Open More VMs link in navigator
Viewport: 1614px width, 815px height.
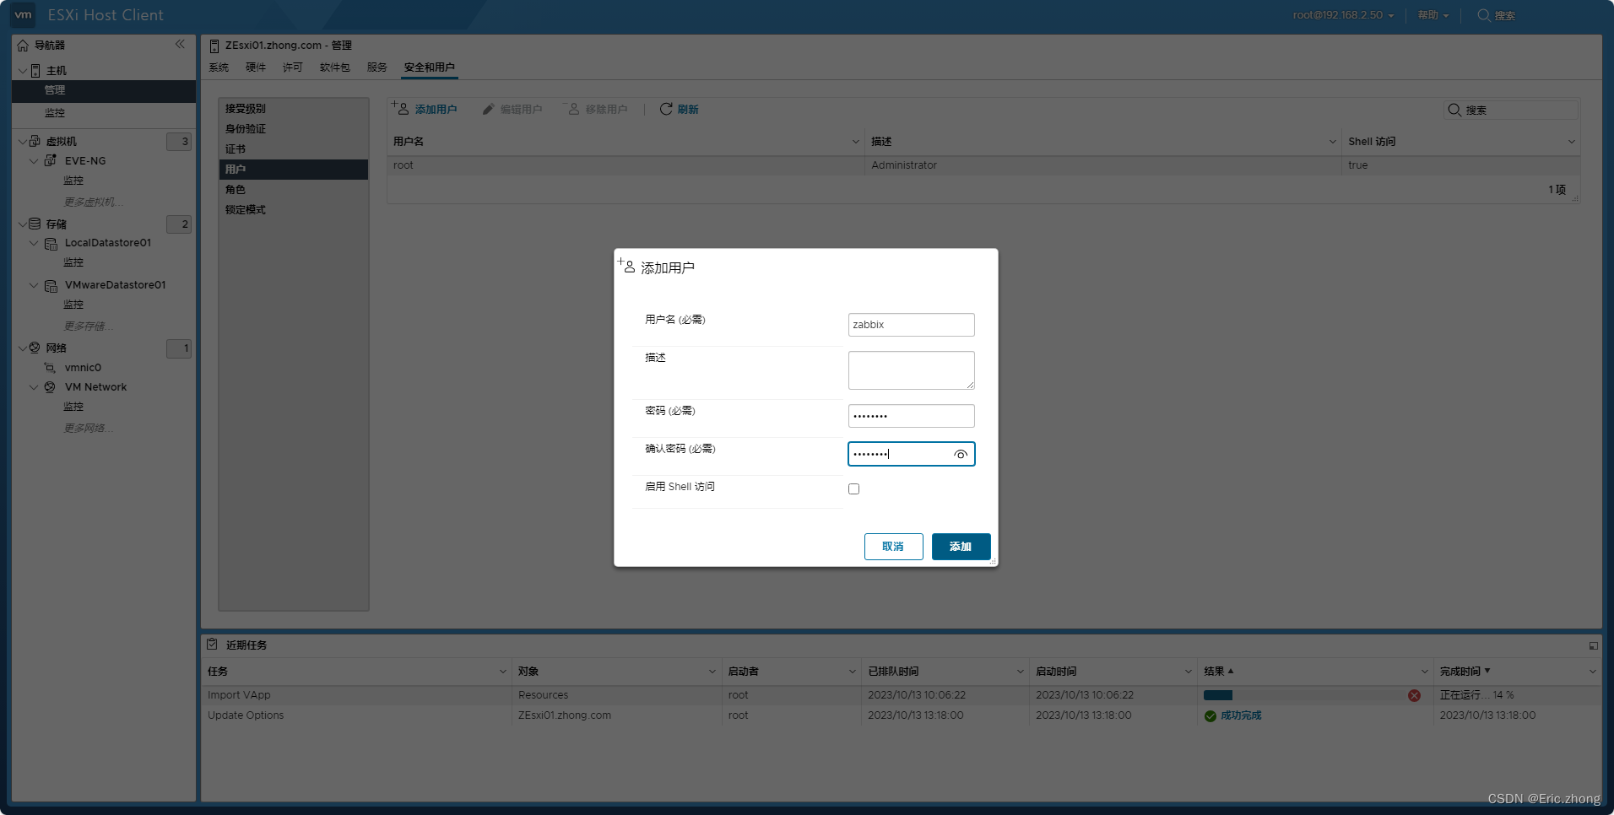[94, 202]
